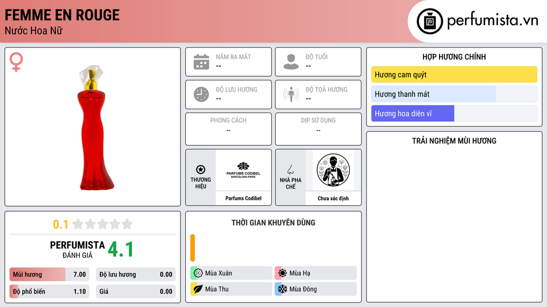Viewport: 547px width, 307px height.
Task: Click the Mùa Hạ season label
Action: click(300, 273)
